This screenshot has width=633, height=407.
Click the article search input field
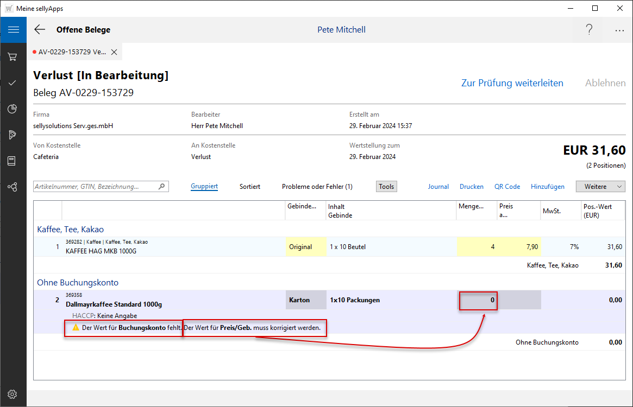pyautogui.click(x=96, y=187)
